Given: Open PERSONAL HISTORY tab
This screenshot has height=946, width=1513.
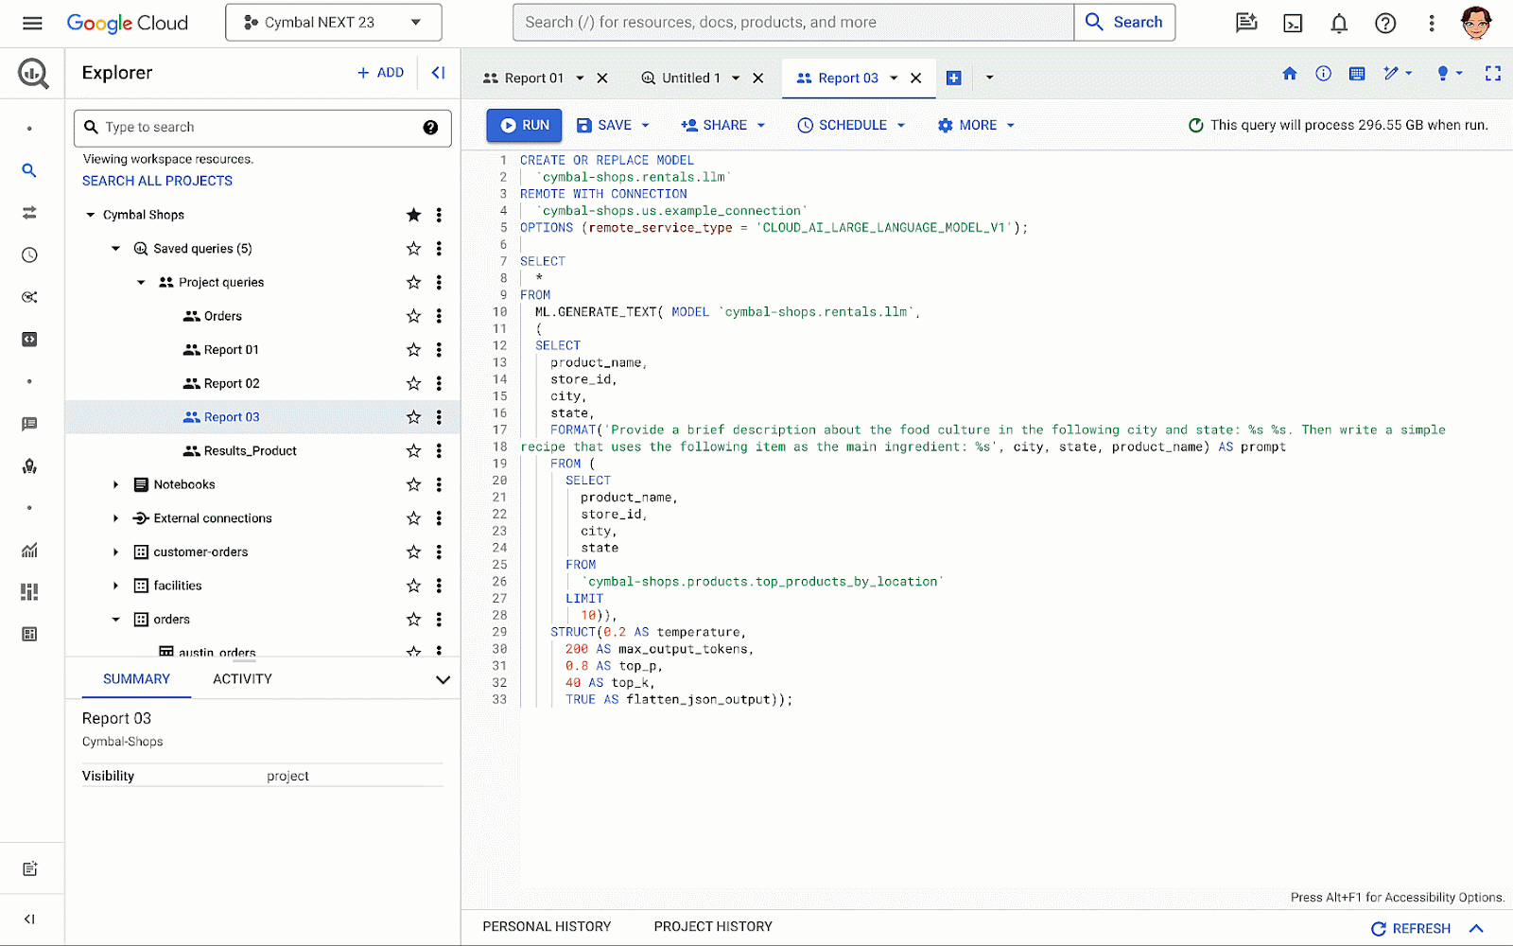Looking at the screenshot, I should pos(547,927).
